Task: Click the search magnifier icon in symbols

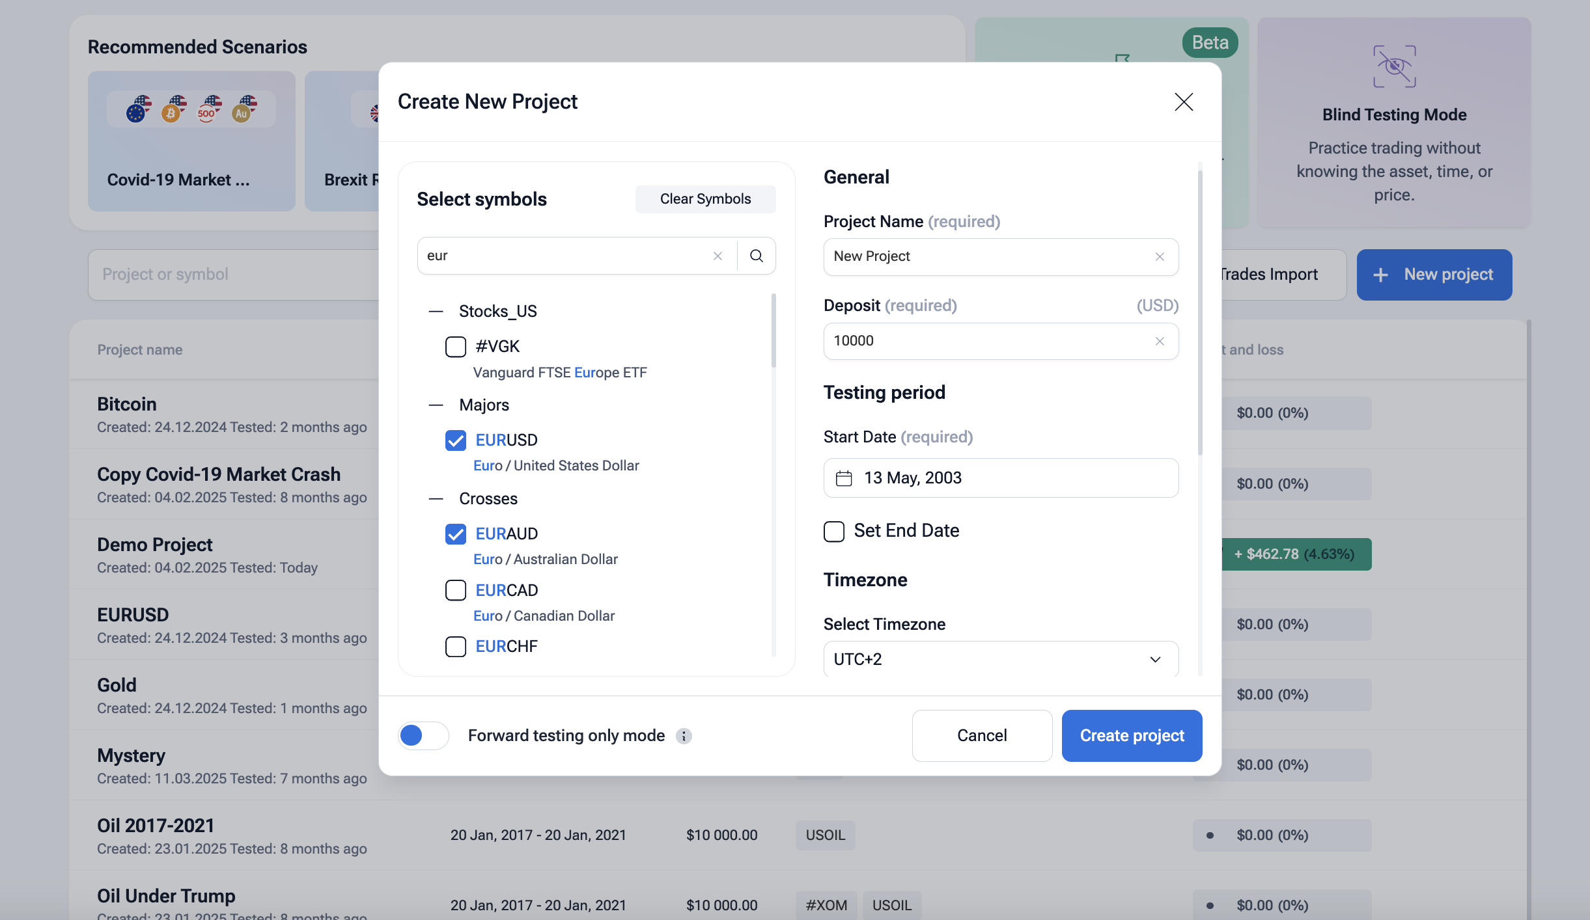Action: [x=756, y=256]
